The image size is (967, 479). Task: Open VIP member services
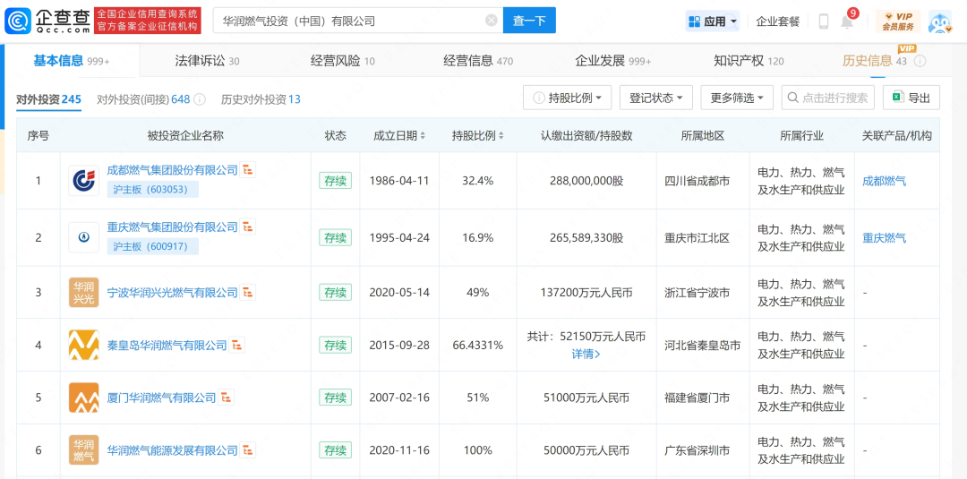(x=897, y=21)
